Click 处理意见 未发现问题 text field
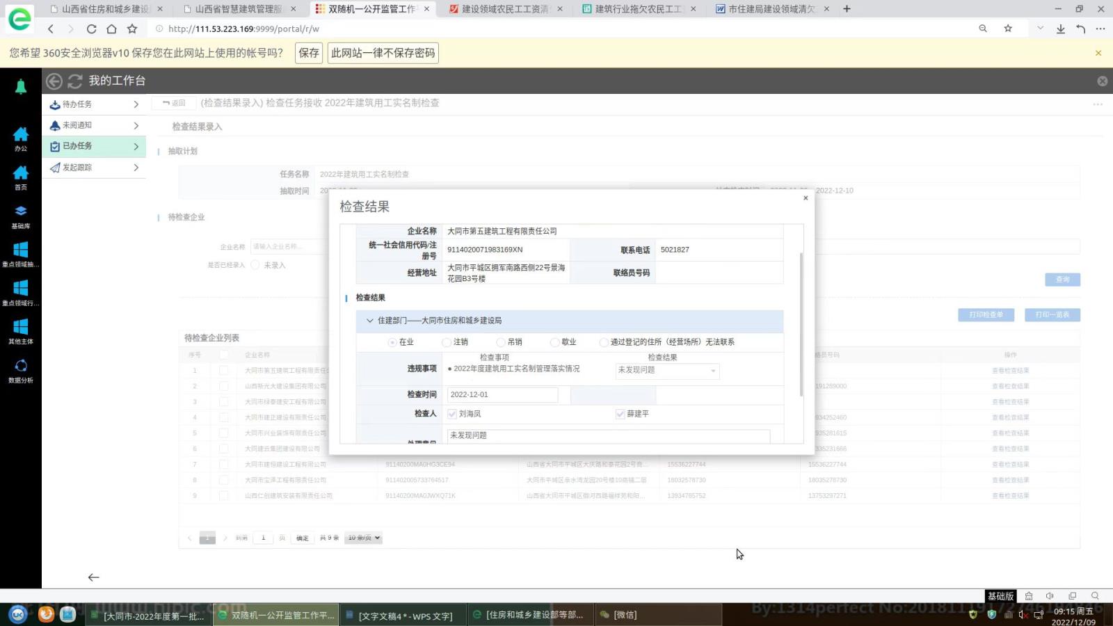This screenshot has width=1113, height=626. pyautogui.click(x=608, y=436)
